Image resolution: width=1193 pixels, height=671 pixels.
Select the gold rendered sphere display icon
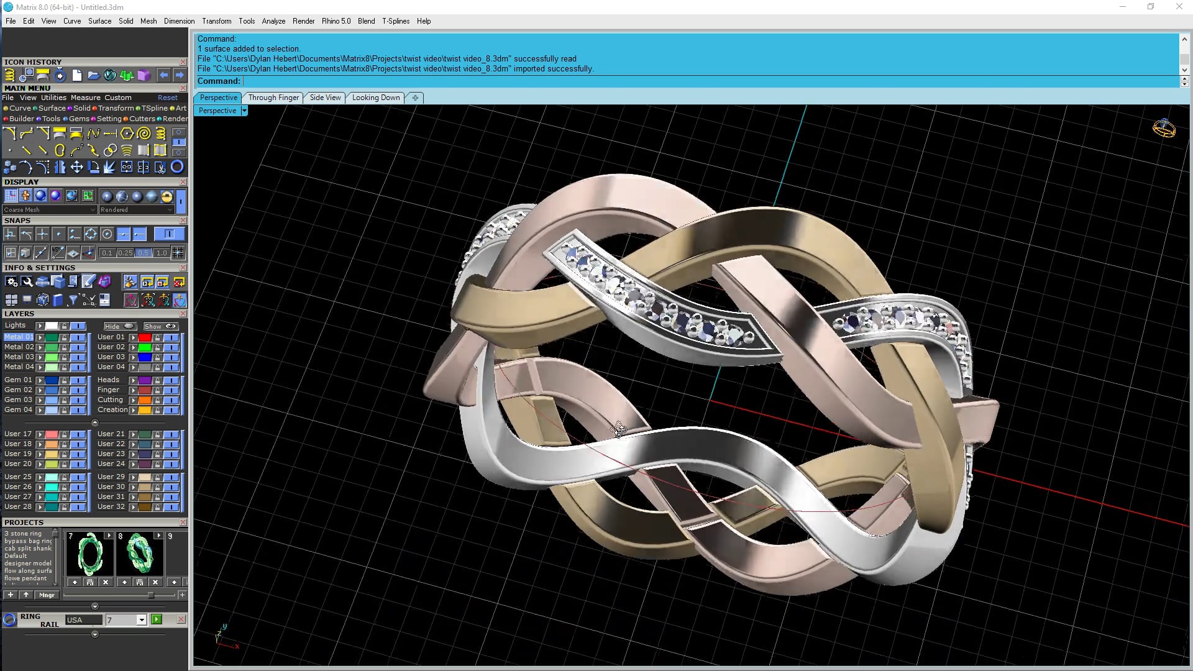pyautogui.click(x=167, y=196)
